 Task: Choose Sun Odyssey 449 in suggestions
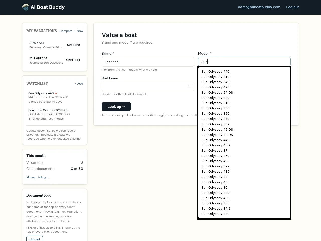click(x=244, y=140)
